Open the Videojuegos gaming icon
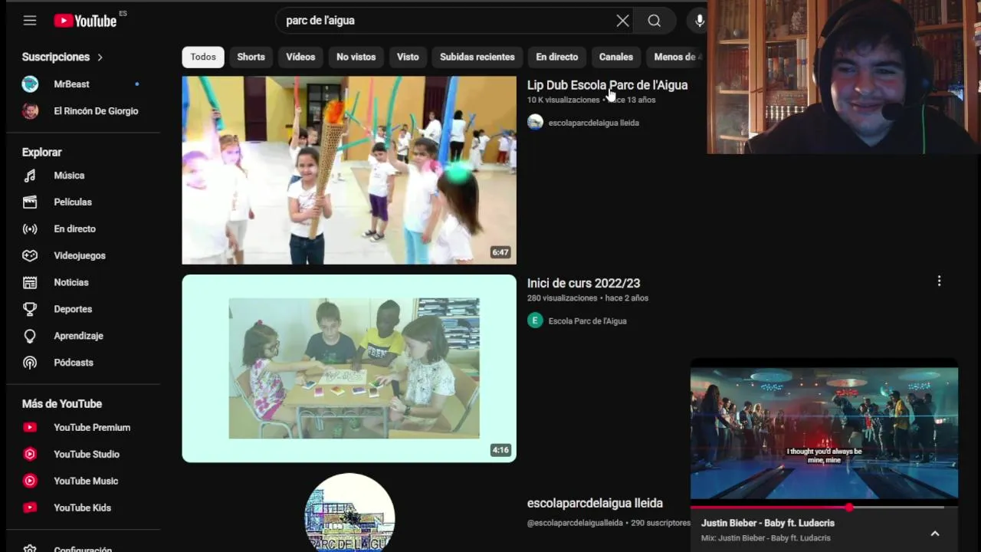Viewport: 981px width, 552px height. 30,256
